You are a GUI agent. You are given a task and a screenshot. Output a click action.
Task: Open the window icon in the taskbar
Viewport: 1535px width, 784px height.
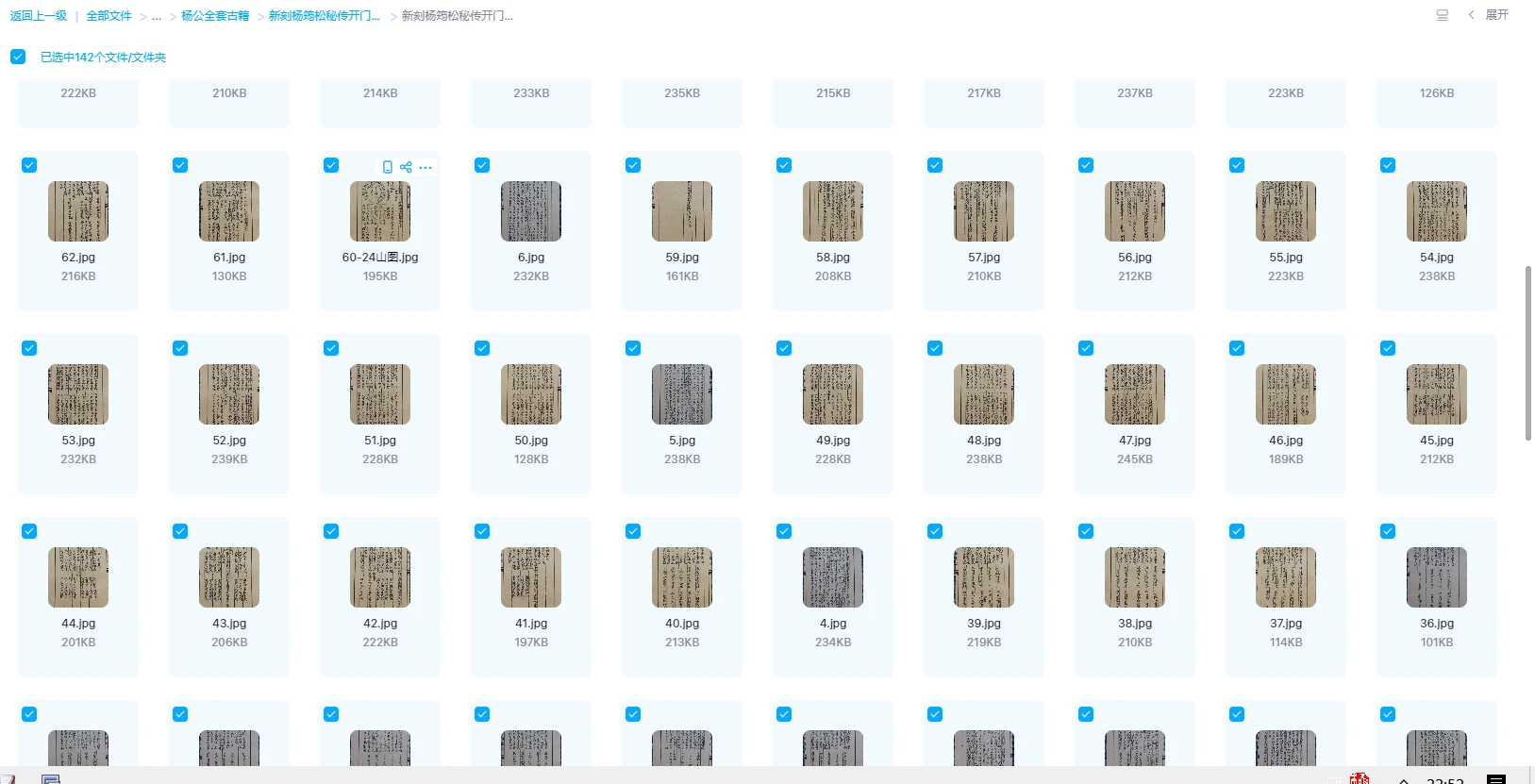51,778
